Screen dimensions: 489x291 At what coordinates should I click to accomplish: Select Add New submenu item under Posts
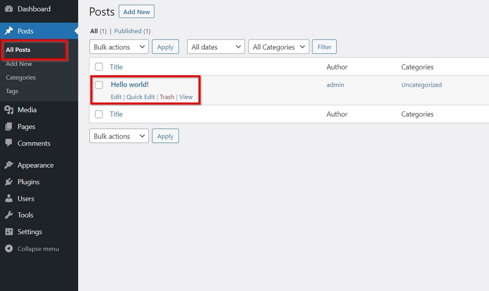click(19, 64)
